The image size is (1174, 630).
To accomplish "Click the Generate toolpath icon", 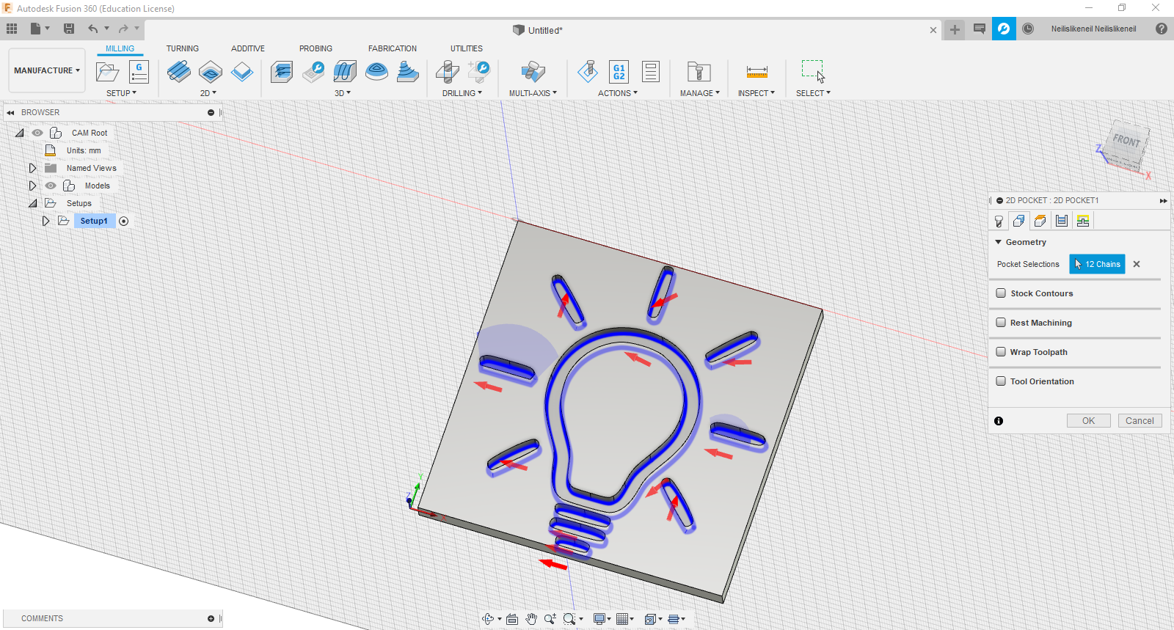I will coord(588,72).
